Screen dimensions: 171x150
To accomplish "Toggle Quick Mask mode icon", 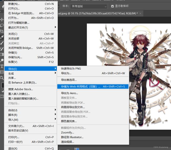I will click(2, 97).
